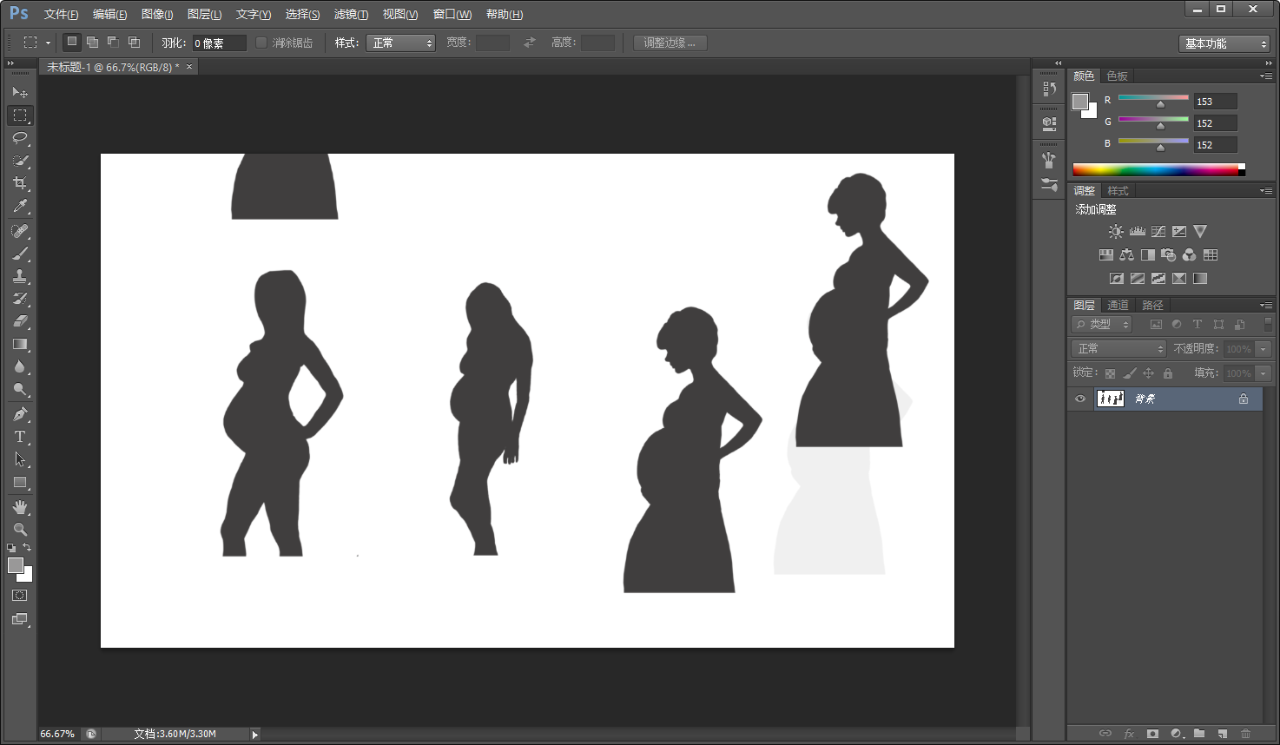This screenshot has height=745, width=1280.
Task: Click the 调整边缘 button
Action: [670, 43]
